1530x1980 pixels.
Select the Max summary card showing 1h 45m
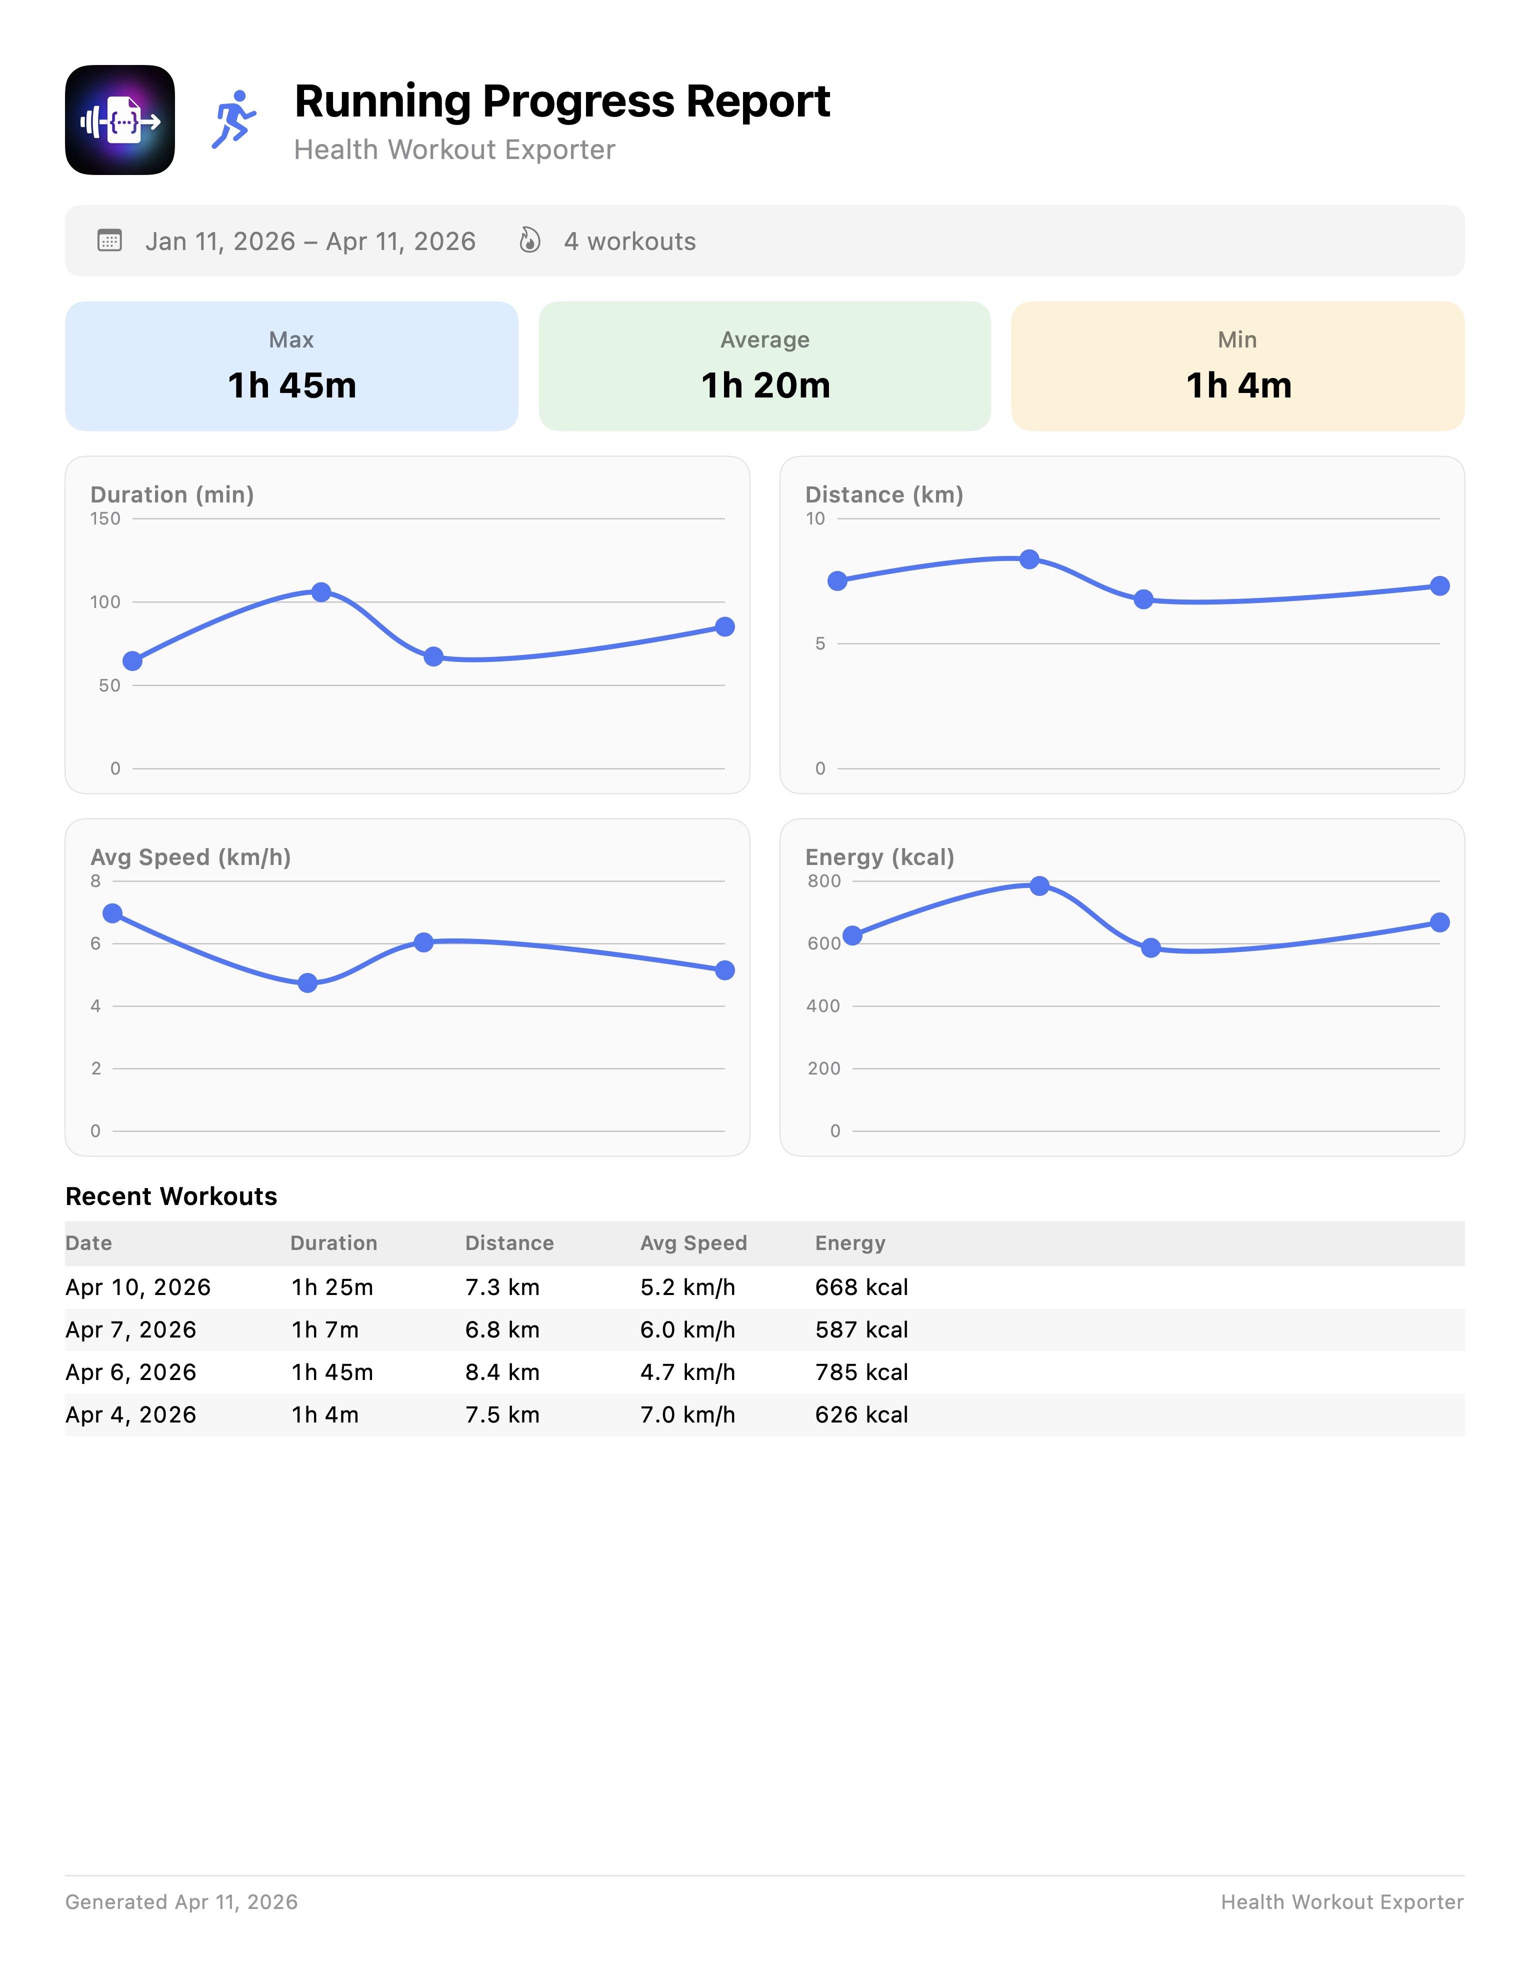[x=291, y=366]
